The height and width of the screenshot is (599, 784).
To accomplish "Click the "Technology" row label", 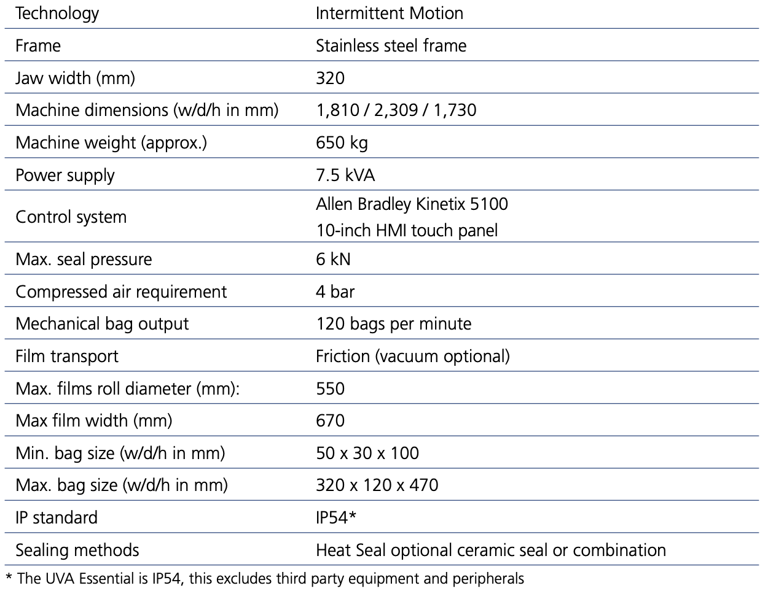I will pos(57,14).
